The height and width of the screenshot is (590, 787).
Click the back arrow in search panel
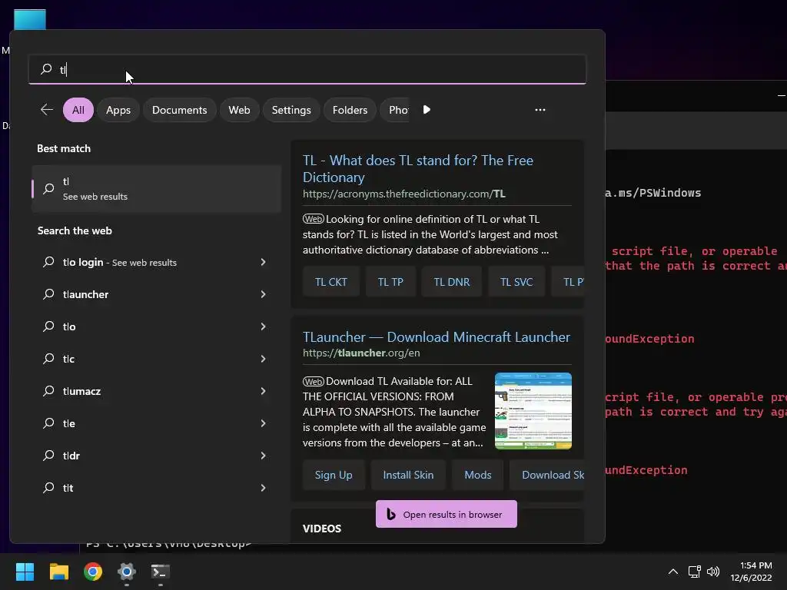(x=47, y=110)
